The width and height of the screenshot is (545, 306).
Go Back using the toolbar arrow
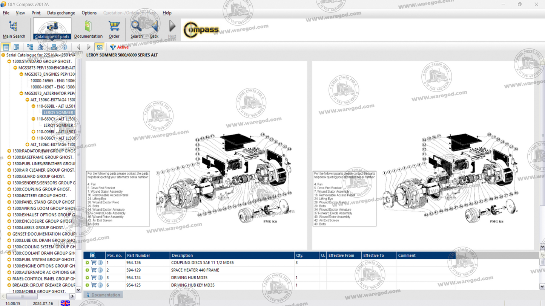(x=154, y=29)
